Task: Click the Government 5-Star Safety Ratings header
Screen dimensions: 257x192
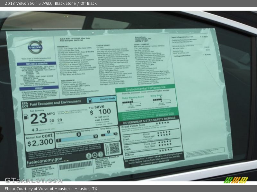Action: pyautogui.click(x=149, y=121)
